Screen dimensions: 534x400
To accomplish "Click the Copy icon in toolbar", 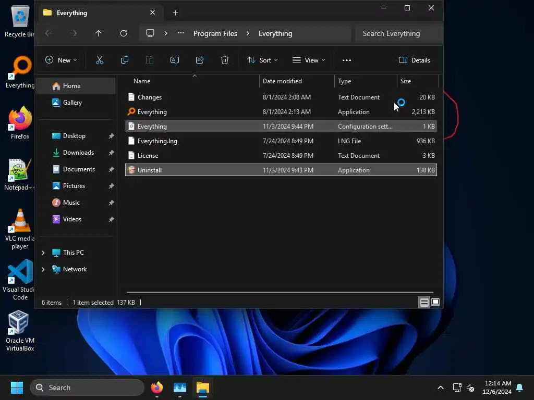I will click(x=125, y=60).
